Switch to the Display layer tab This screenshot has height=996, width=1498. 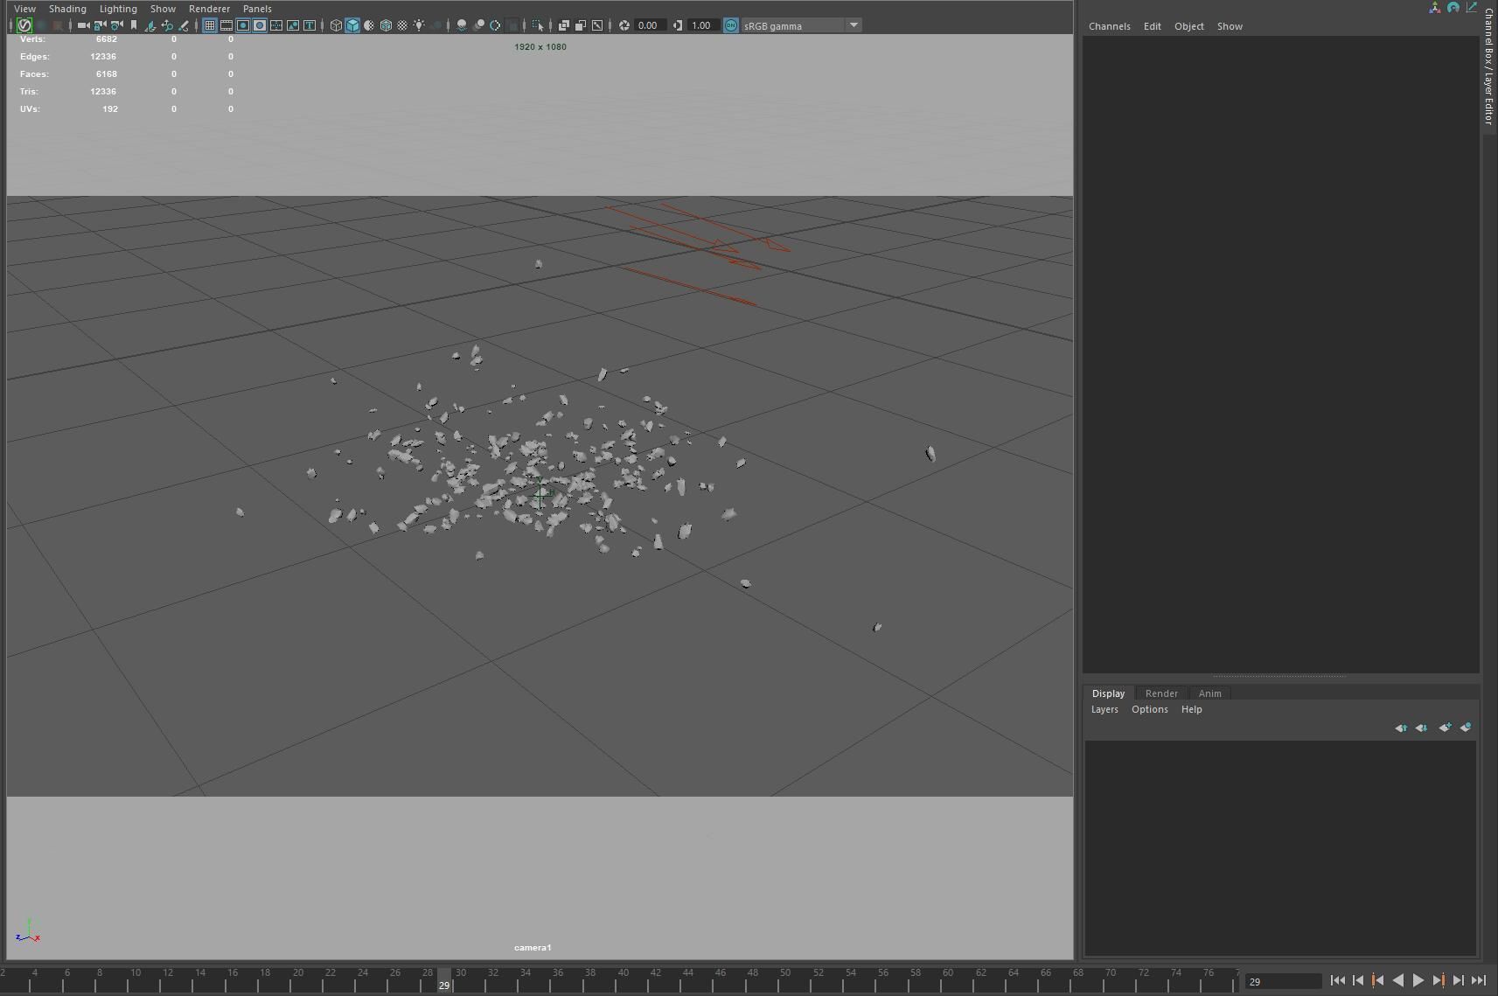pos(1108,693)
